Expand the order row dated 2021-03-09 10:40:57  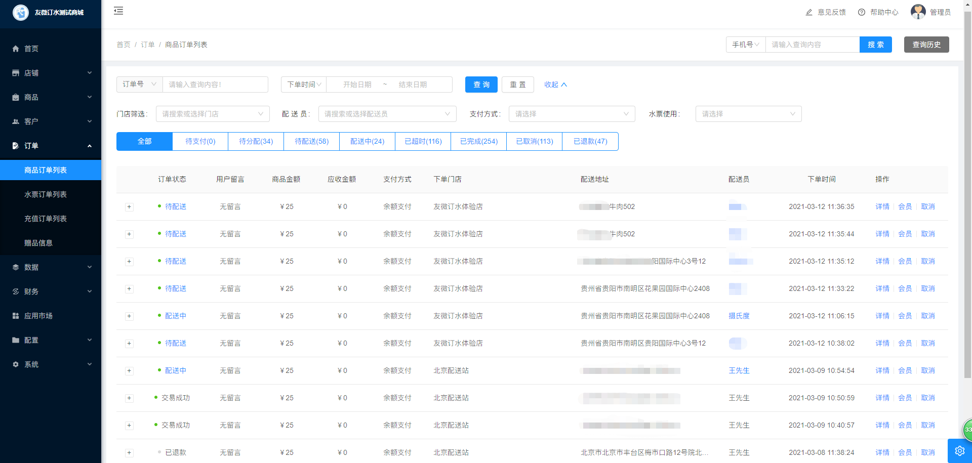[129, 426]
